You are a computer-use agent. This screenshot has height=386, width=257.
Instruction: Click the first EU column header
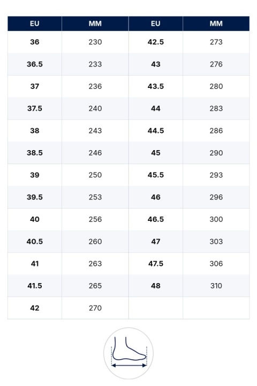click(x=35, y=24)
